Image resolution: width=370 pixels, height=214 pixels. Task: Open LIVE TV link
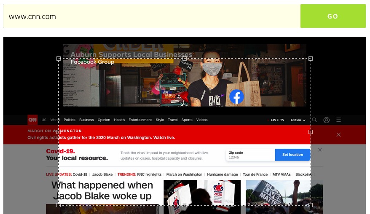[x=277, y=120]
